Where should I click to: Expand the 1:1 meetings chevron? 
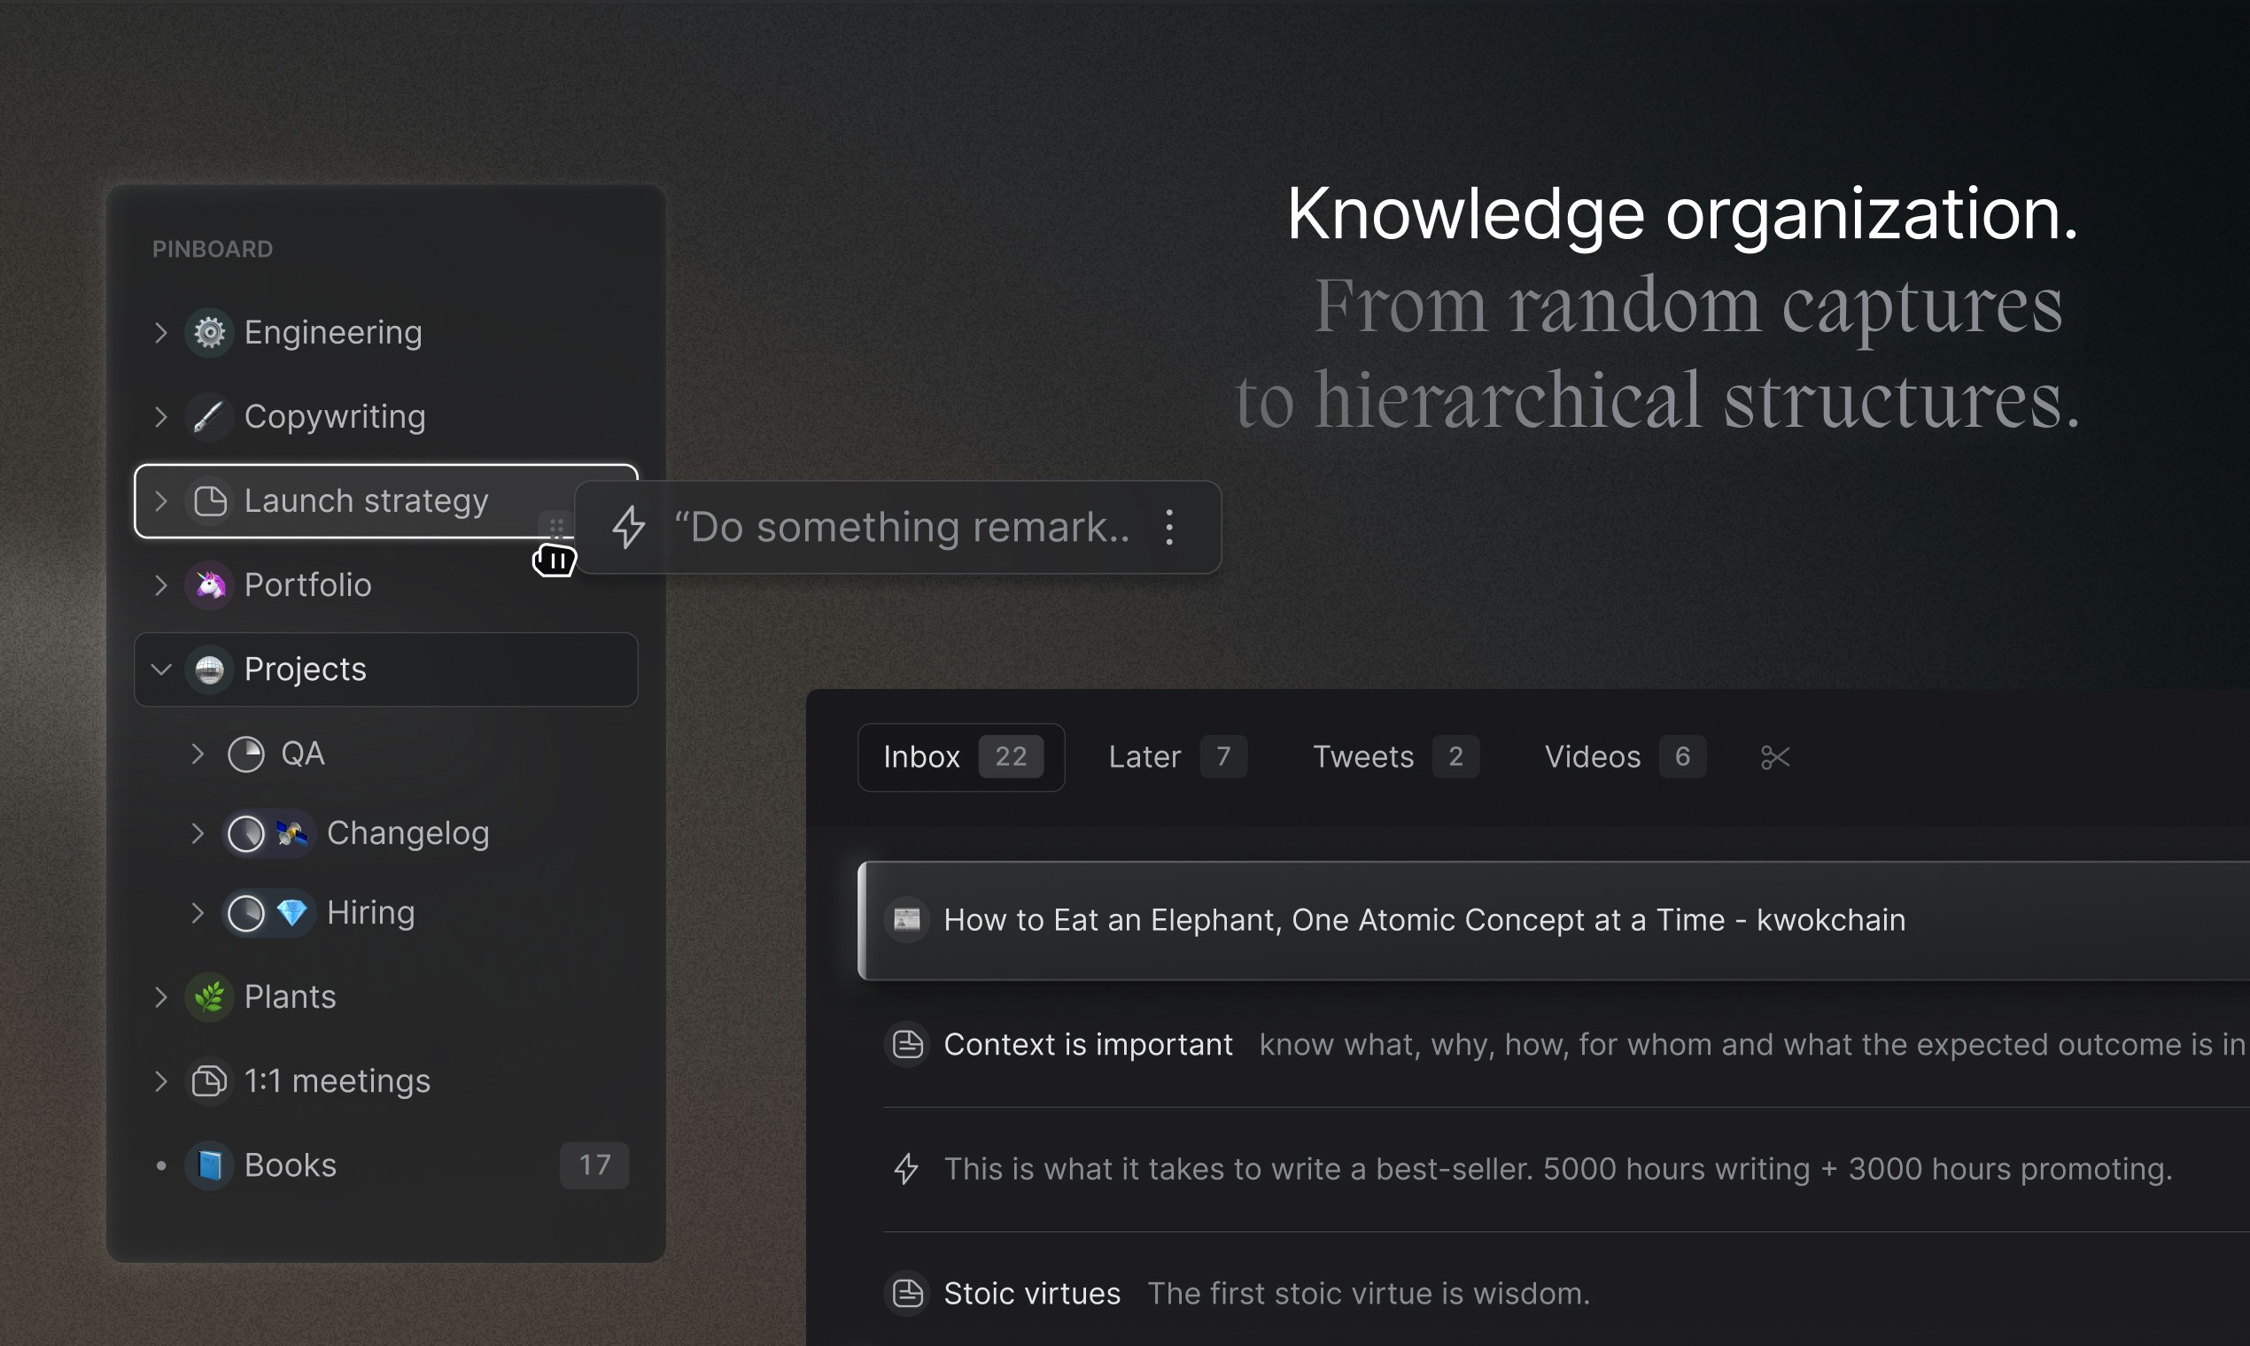[x=160, y=1081]
